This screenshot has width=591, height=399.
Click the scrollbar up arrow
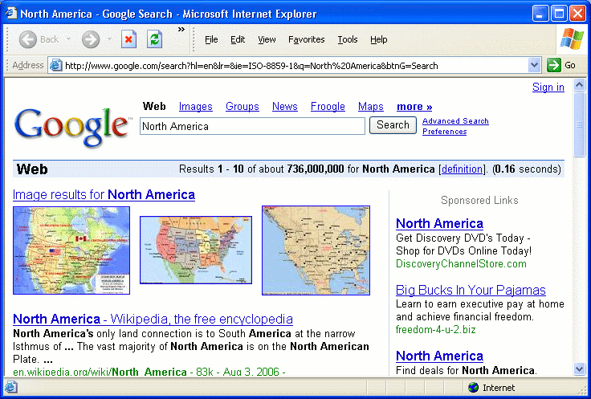[x=579, y=85]
